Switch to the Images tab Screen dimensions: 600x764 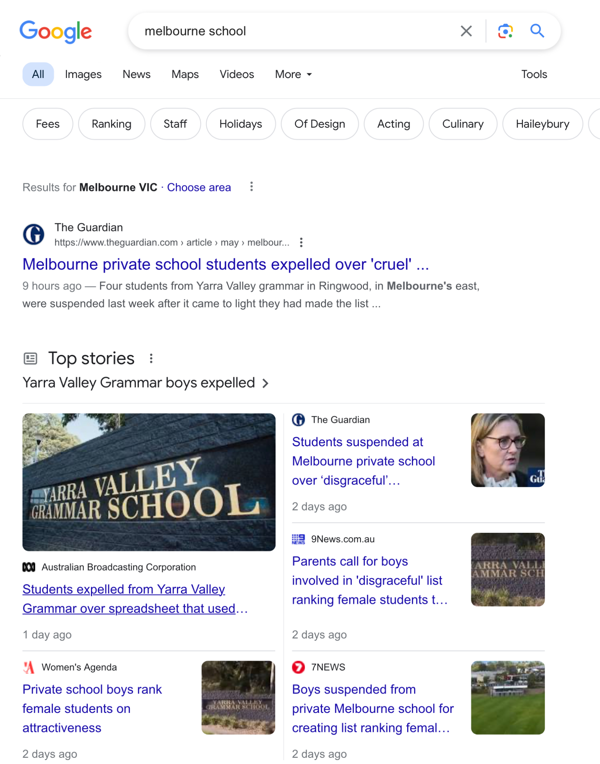(x=83, y=74)
